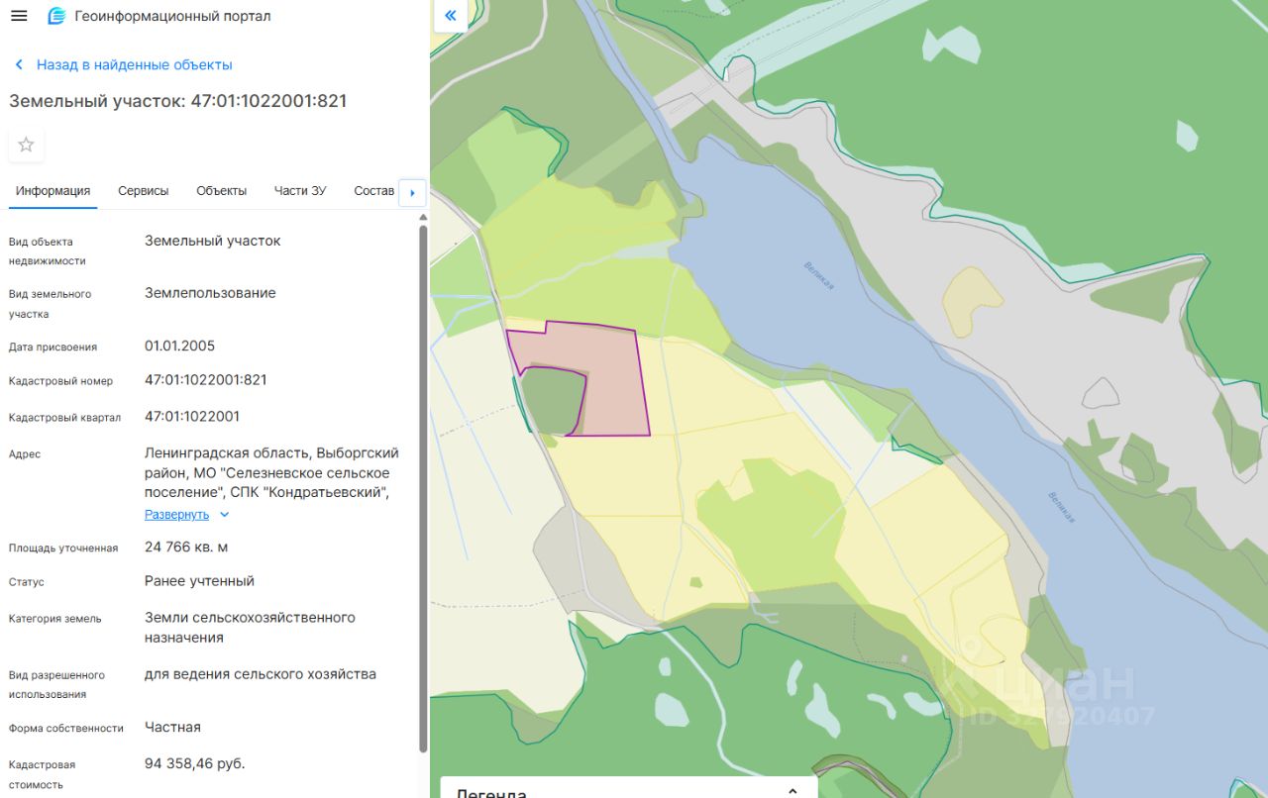Viewport: 1268px width, 798px height.
Task: Select the value Земельный участок
Action: (x=213, y=242)
